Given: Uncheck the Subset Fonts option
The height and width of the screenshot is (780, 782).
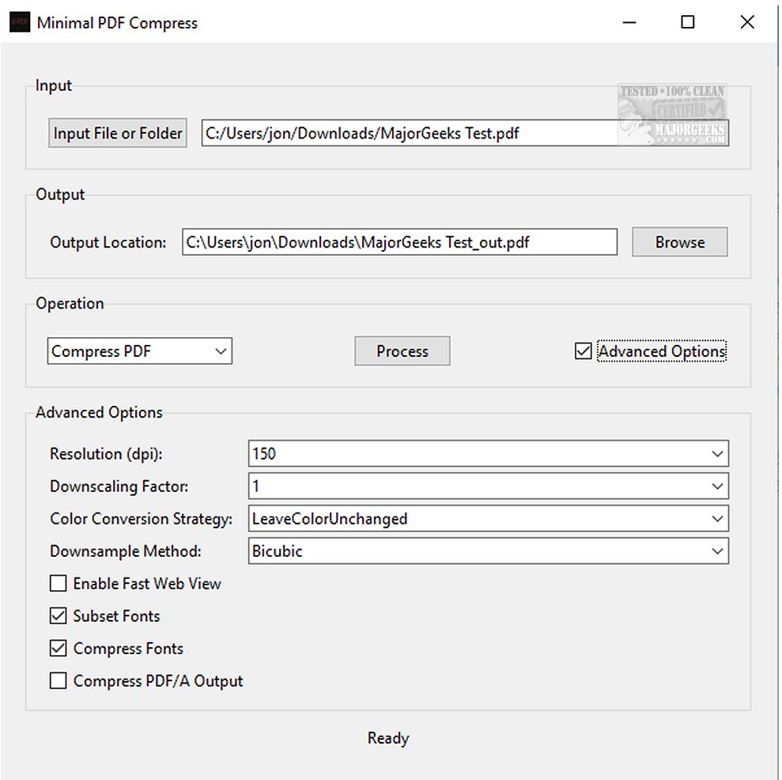Looking at the screenshot, I should (59, 615).
